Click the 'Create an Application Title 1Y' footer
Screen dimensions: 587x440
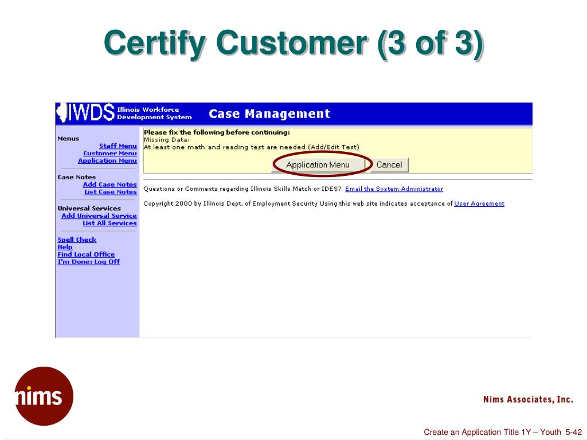click(x=503, y=432)
